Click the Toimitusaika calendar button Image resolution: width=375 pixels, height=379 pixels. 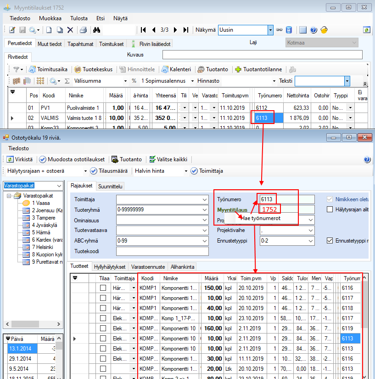coord(48,69)
